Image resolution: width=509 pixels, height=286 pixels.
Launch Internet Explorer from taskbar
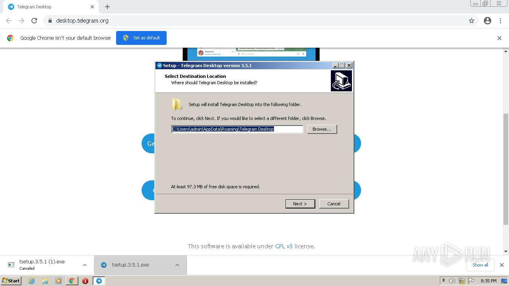(32, 281)
